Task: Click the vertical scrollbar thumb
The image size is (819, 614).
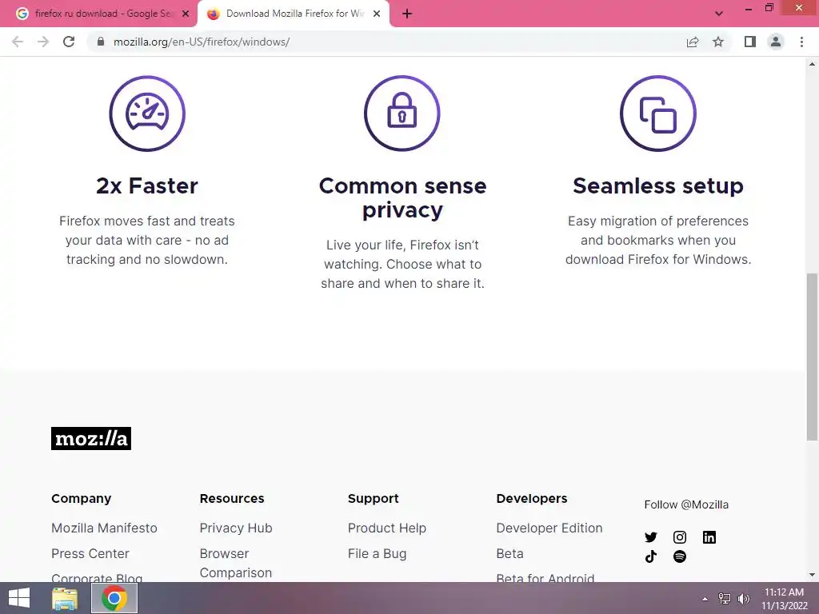Action: click(x=813, y=357)
